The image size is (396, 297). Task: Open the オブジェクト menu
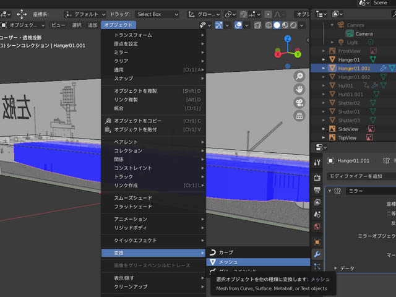tap(118, 25)
